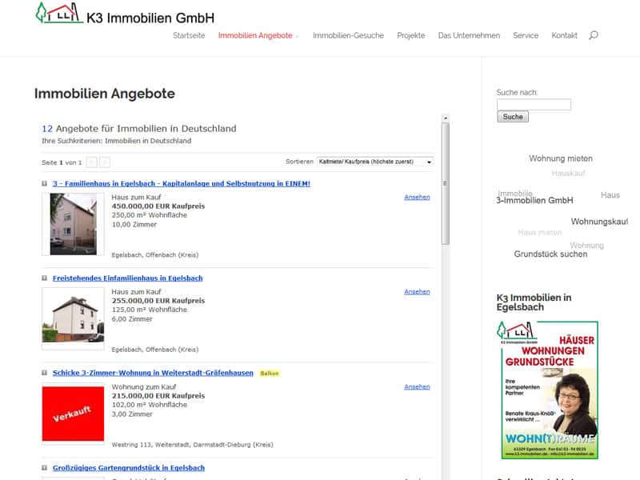Open the Freistehendes Einfamilienhaus photo thumbnail
Screen dimensions: 640x480
(x=73, y=318)
